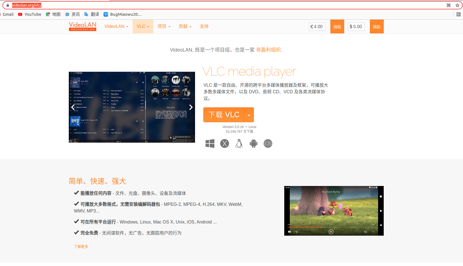The height and width of the screenshot is (266, 463).
Task: Open the QR code icon in address bar
Action: coord(449,5)
